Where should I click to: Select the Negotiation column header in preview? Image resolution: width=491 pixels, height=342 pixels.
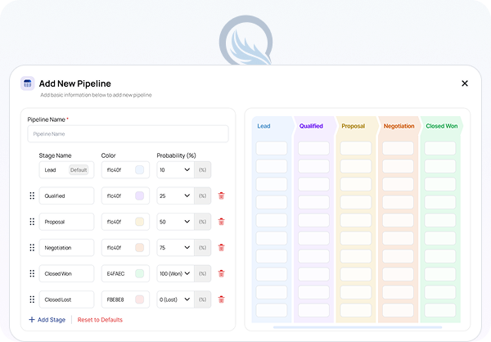coord(399,126)
